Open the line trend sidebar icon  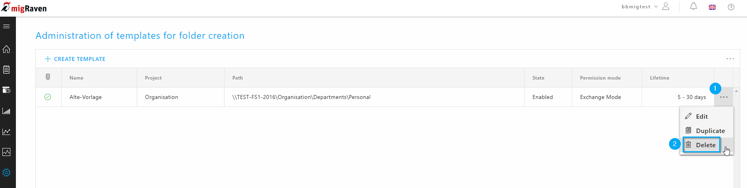[x=6, y=131]
